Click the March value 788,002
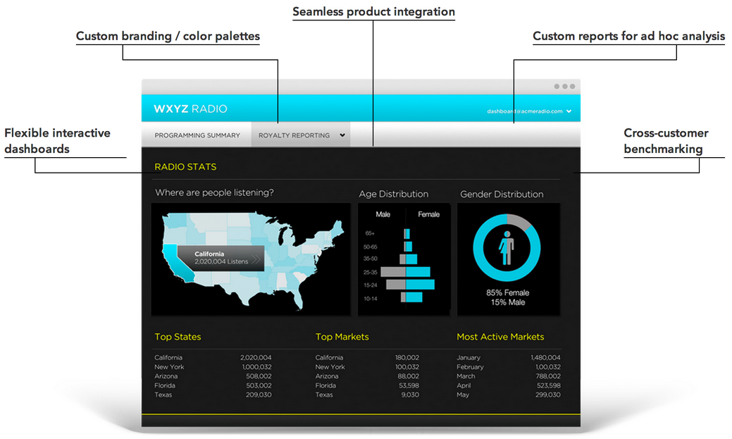Screen dimensions: 732x439 click(x=548, y=376)
